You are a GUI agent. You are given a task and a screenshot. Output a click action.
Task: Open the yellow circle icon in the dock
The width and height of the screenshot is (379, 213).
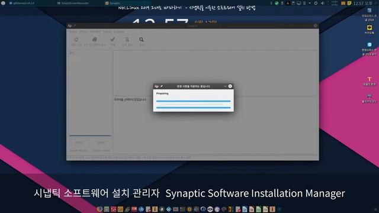click(x=189, y=209)
